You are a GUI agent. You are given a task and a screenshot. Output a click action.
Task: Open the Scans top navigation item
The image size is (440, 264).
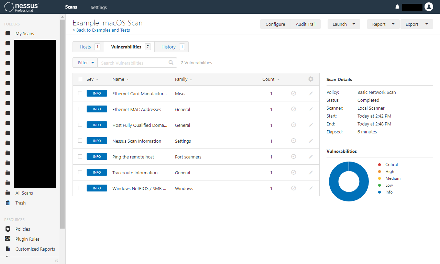71,7
